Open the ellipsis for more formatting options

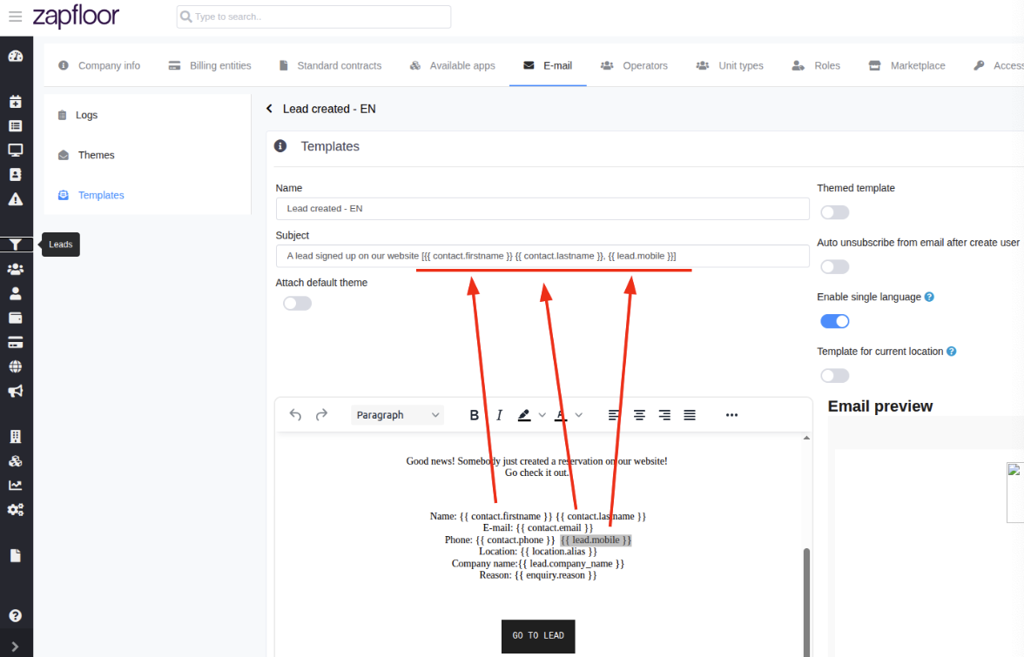[731, 414]
